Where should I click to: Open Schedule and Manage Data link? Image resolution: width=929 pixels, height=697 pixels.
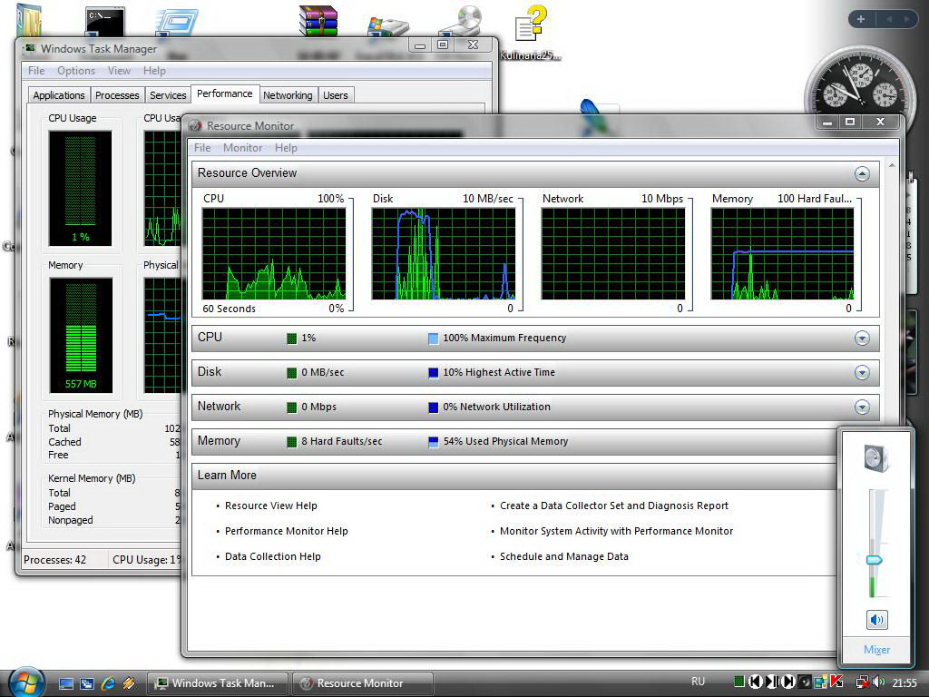tap(564, 556)
